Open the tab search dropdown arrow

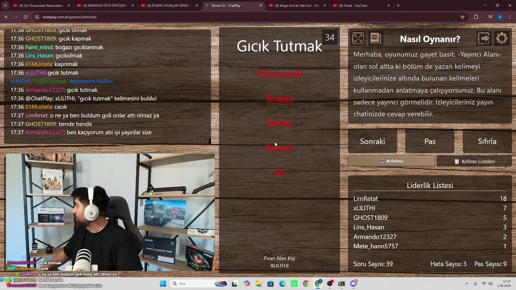coord(5,5)
